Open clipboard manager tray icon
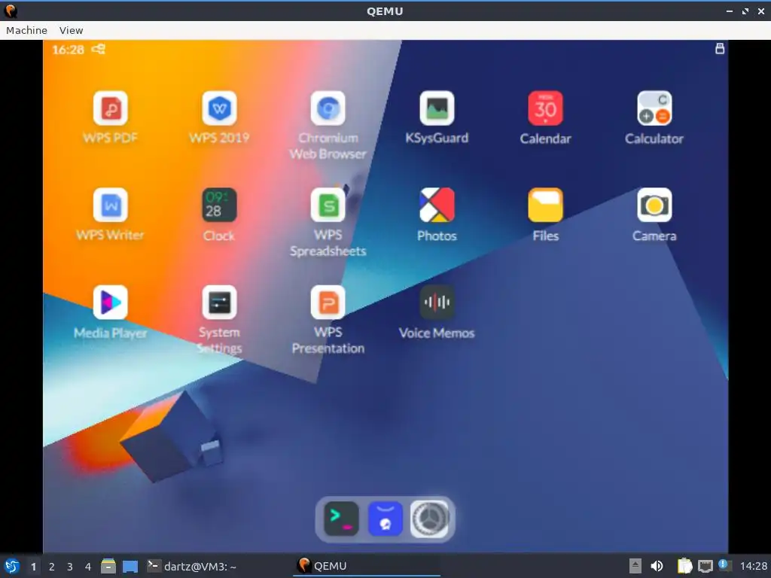 pyautogui.click(x=684, y=566)
